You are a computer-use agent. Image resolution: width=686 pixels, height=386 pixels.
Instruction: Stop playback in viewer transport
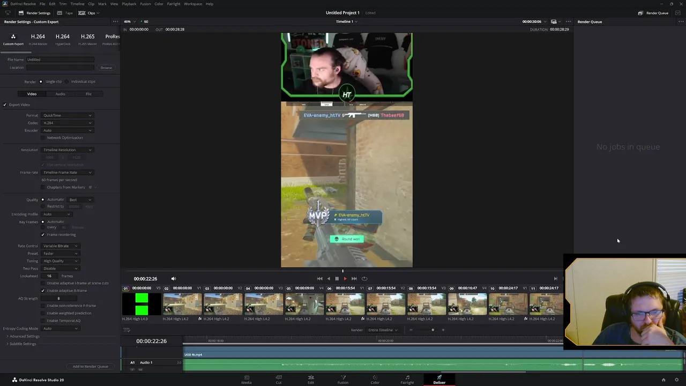point(337,279)
